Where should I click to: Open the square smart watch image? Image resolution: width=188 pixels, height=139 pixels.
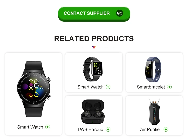pyautogui.click(x=93, y=69)
